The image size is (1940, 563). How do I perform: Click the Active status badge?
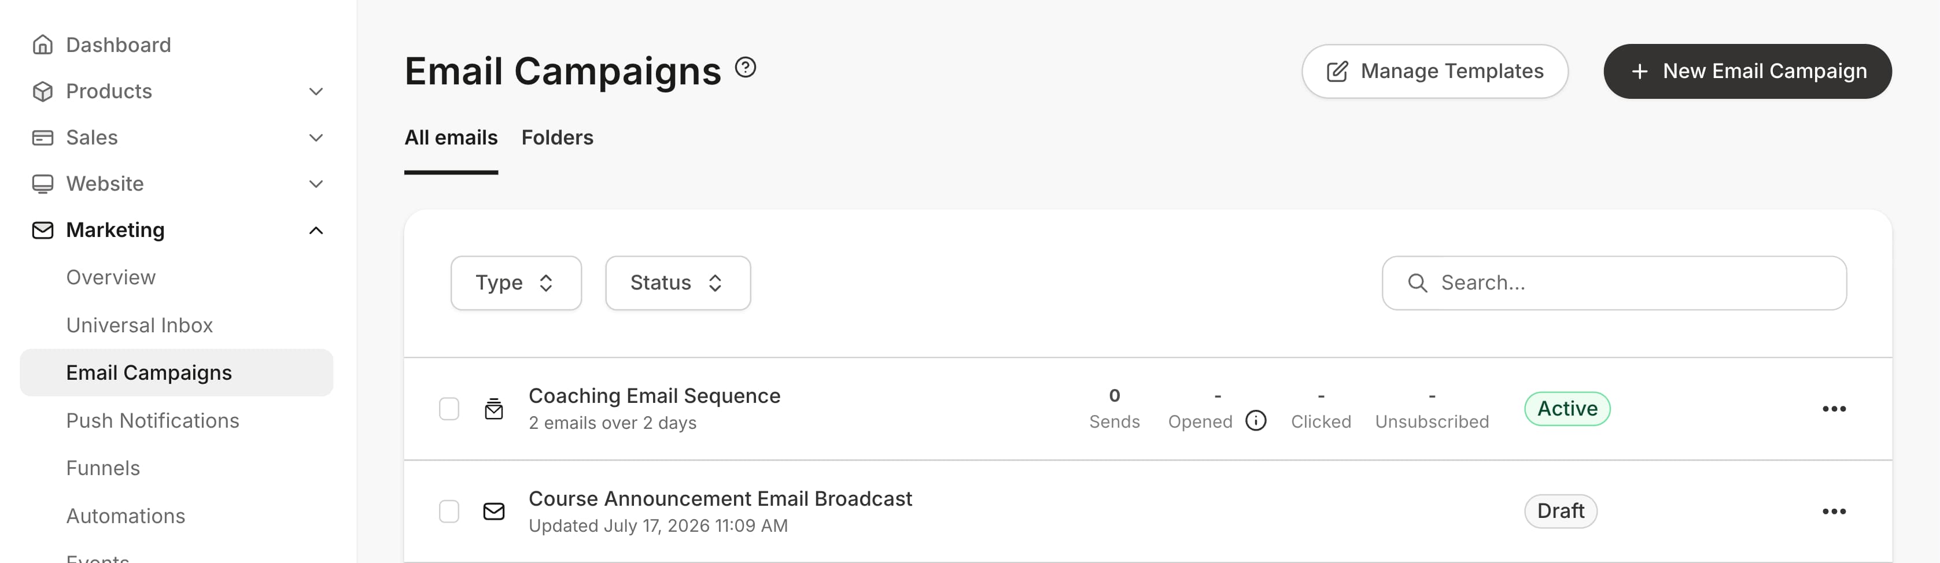coord(1568,409)
